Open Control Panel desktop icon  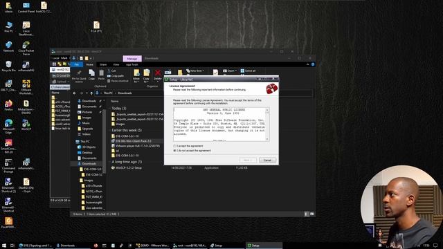pyautogui.click(x=26, y=8)
